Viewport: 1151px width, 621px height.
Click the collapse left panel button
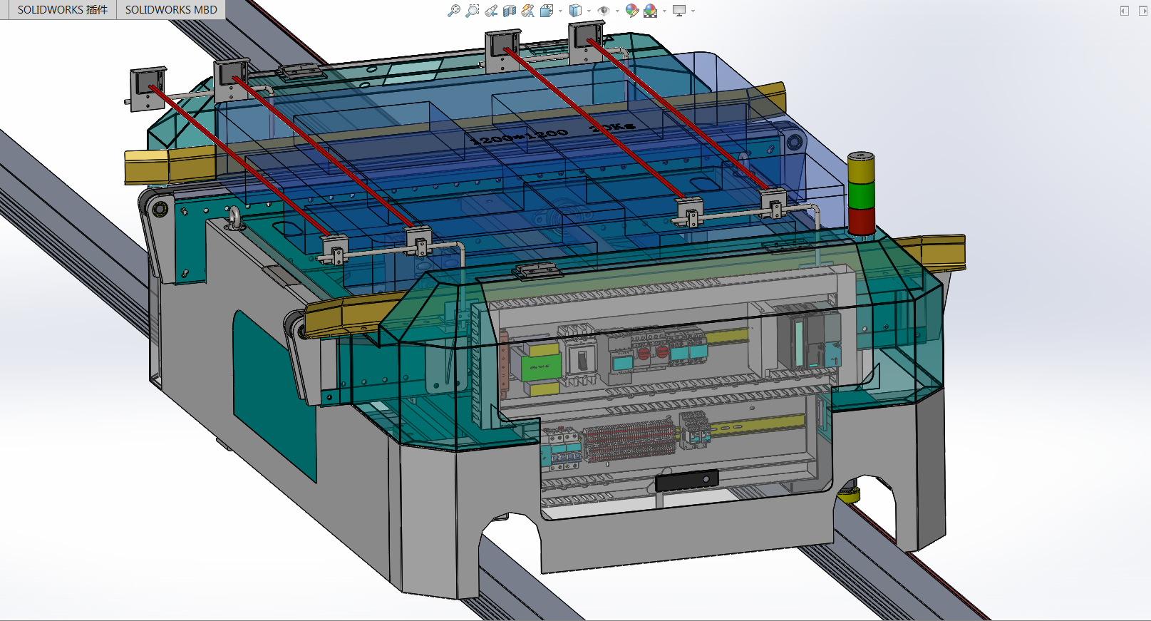1125,11
